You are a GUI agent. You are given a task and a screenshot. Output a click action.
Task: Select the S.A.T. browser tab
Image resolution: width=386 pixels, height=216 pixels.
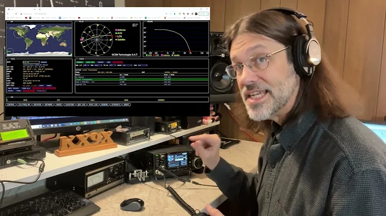pyautogui.click(x=22, y=9)
